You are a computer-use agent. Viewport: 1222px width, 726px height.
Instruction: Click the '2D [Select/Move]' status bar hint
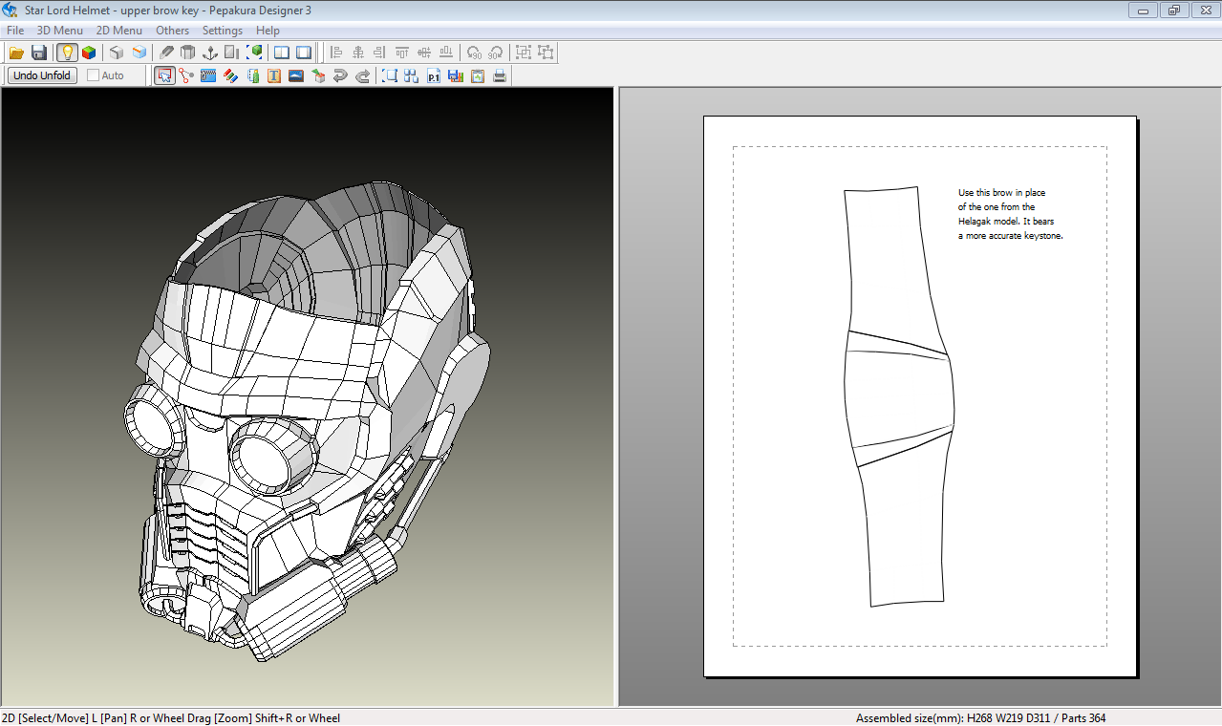(x=171, y=718)
